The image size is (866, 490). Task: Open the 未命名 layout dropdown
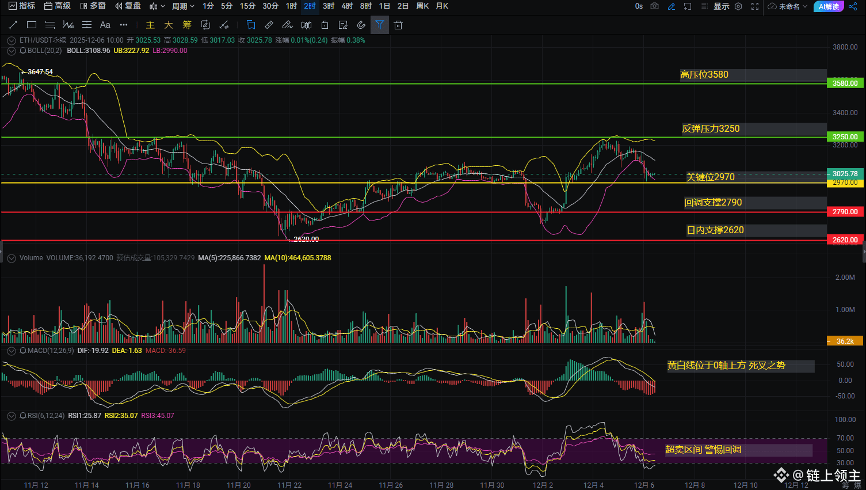(788, 6)
